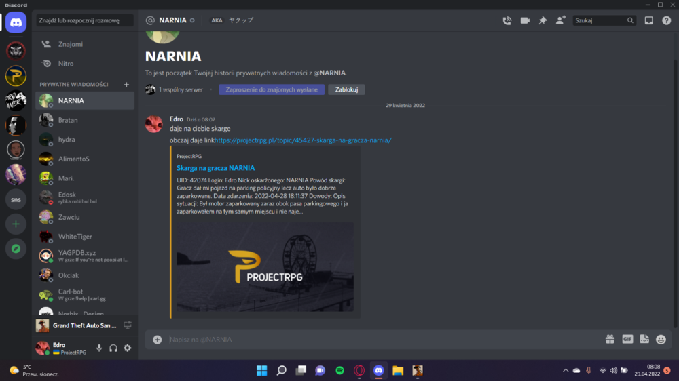Click Edro's avatar next to the message
The width and height of the screenshot is (679, 381).
coord(153,124)
